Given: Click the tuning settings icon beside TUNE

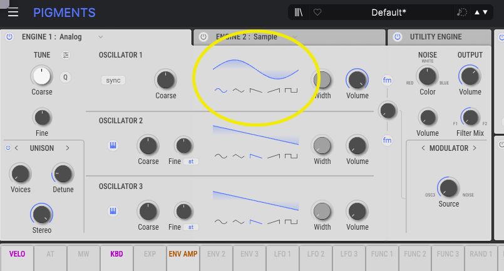Looking at the screenshot, I should (x=66, y=55).
